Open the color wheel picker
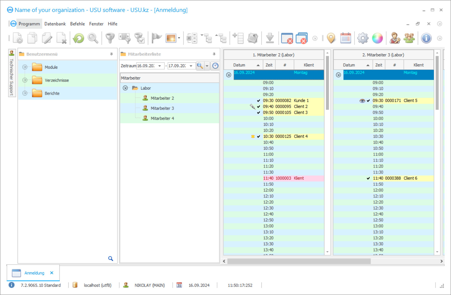 coord(377,38)
